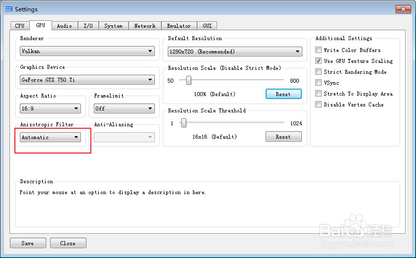Click the disabled Anti-Aliasing dropdown
The width and height of the screenshot is (416, 258).
(124, 137)
